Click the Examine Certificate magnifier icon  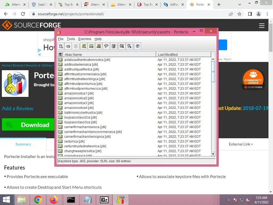(x=122, y=46)
